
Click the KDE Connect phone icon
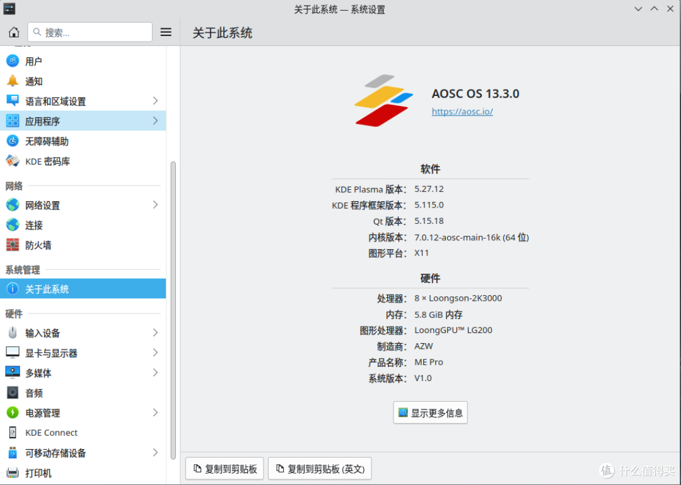click(13, 433)
